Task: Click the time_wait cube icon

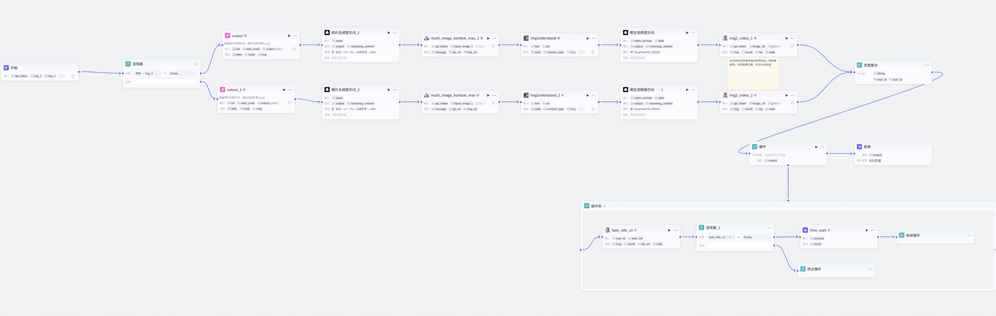Action: click(805, 230)
